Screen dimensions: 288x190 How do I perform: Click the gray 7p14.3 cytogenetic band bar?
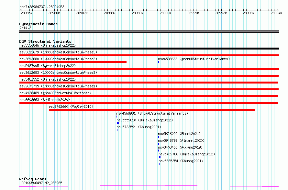pyautogui.click(x=149, y=31)
